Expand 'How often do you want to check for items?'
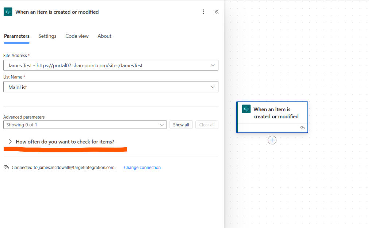Viewport: 369px width, 228px height. coord(65,142)
